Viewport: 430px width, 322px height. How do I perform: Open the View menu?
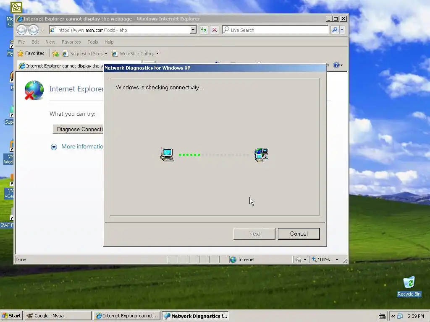tap(50, 42)
